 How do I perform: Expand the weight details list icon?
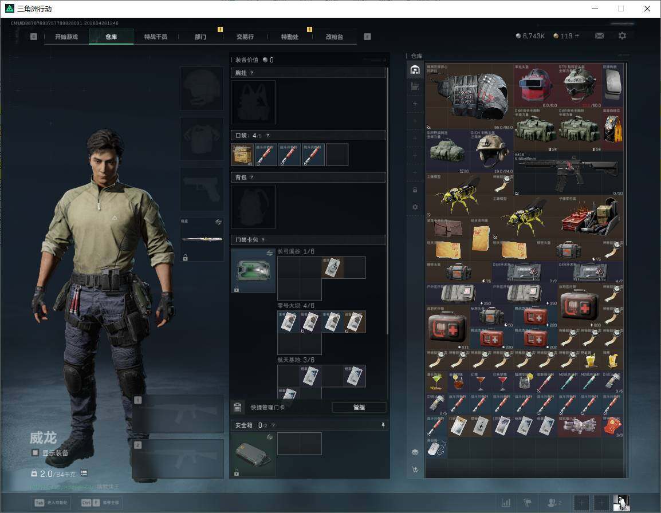tap(84, 473)
